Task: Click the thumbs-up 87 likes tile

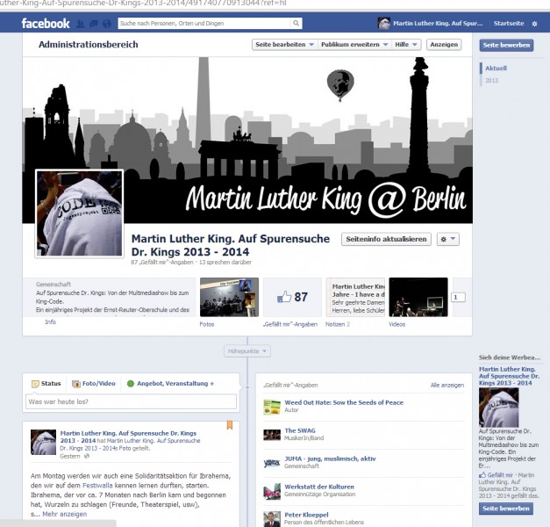Action: tap(292, 297)
